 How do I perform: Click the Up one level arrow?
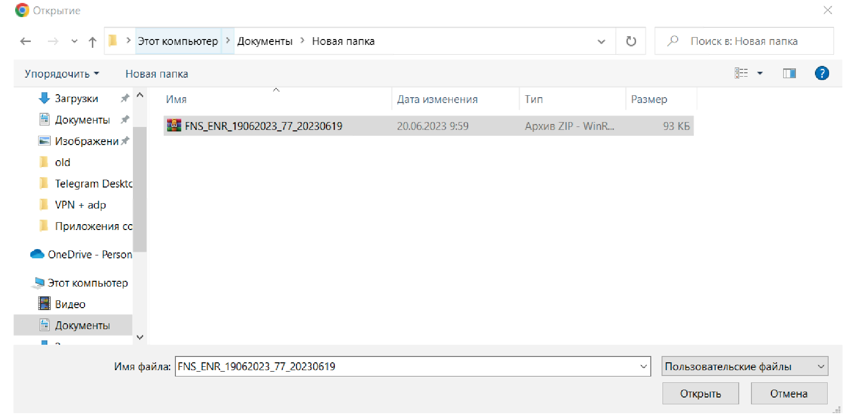(x=92, y=42)
